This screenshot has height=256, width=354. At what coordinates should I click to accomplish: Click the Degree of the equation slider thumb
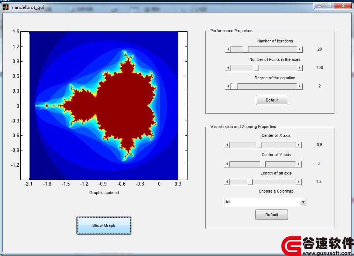235,86
